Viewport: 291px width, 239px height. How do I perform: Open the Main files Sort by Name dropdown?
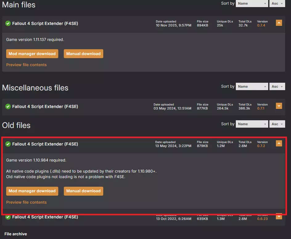[x=252, y=4]
